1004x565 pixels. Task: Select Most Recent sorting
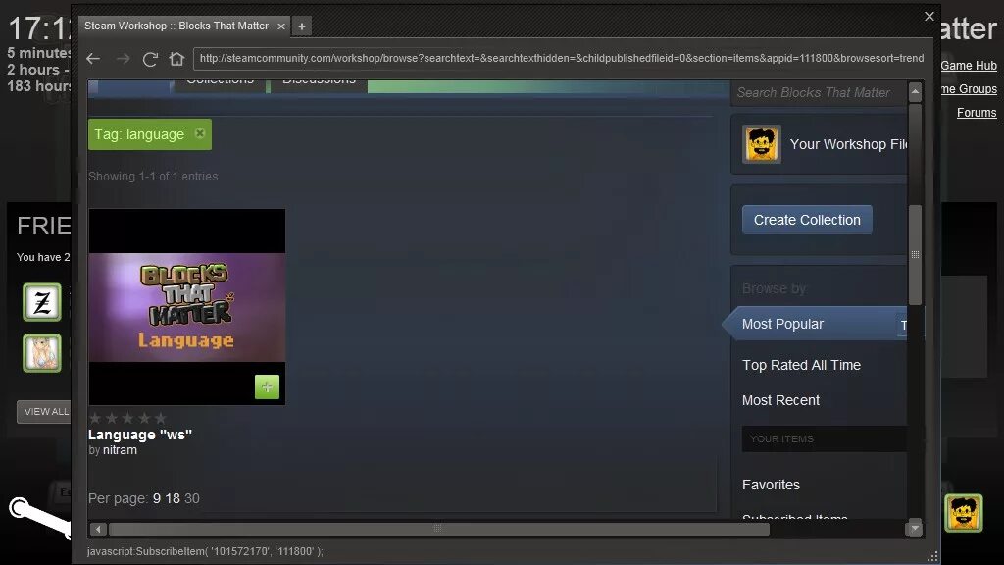coord(780,400)
